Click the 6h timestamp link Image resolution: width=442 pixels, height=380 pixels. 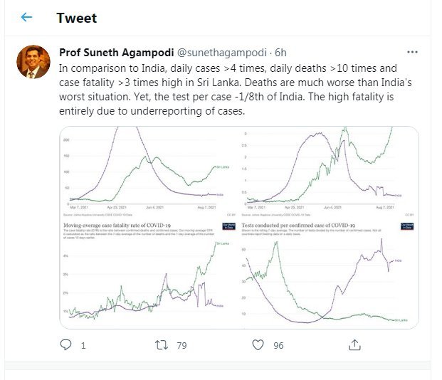pos(280,53)
